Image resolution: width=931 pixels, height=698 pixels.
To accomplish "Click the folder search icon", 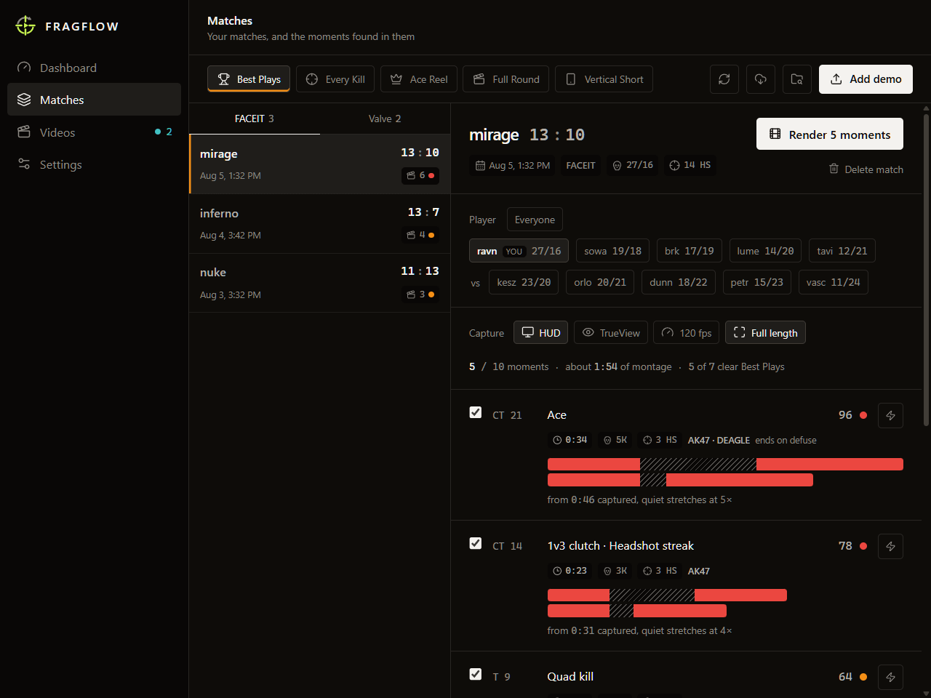I will pyautogui.click(x=797, y=79).
